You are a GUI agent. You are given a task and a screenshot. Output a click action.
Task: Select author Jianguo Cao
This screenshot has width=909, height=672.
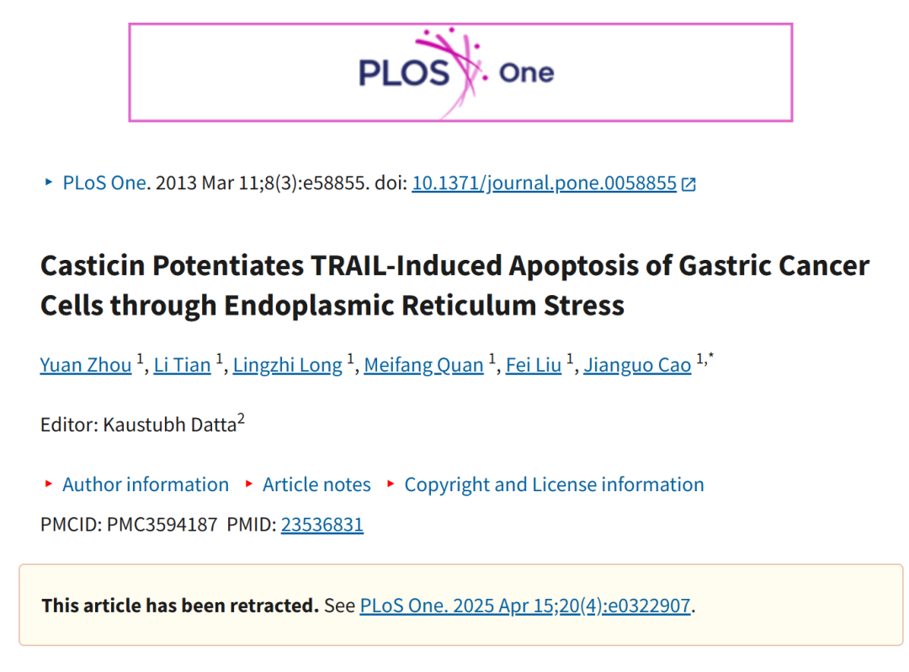(x=637, y=365)
